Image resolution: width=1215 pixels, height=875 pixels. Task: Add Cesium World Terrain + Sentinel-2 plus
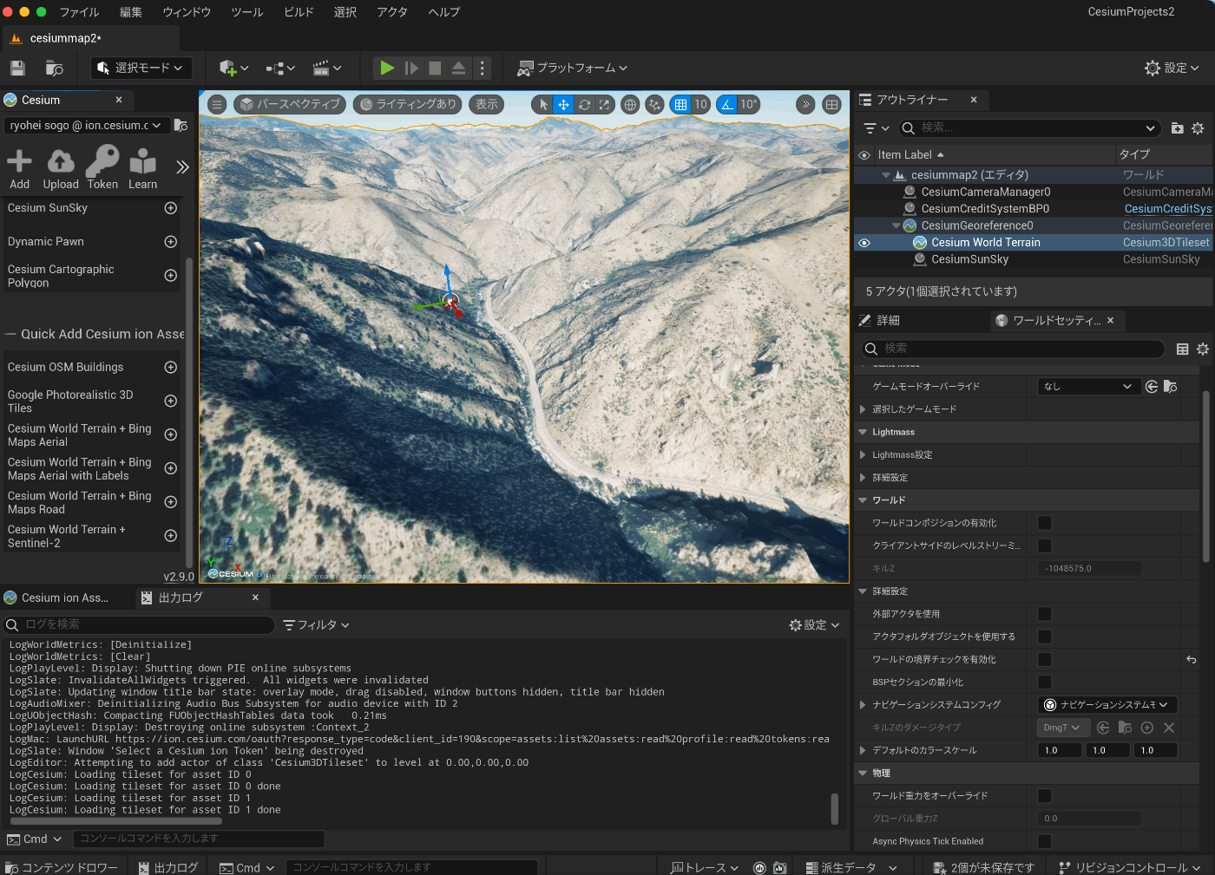point(171,536)
